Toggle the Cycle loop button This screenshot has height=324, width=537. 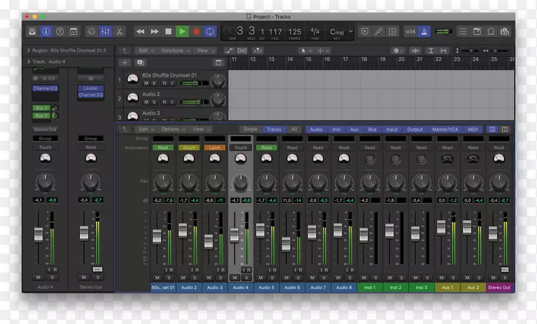(x=210, y=31)
